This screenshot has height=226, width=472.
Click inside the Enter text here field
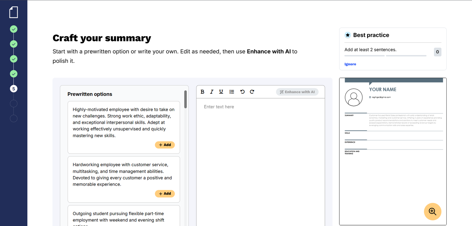(x=260, y=162)
